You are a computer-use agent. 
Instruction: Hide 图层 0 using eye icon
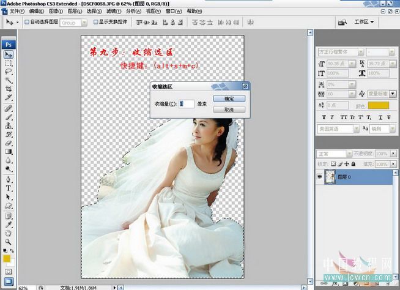coord(319,176)
